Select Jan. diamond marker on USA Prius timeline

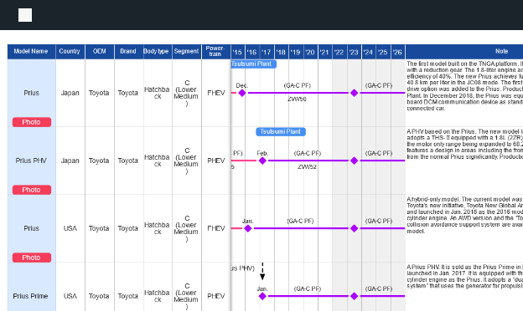click(248, 228)
